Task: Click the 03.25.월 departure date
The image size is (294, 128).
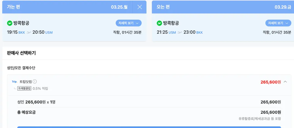Action: (x=119, y=7)
